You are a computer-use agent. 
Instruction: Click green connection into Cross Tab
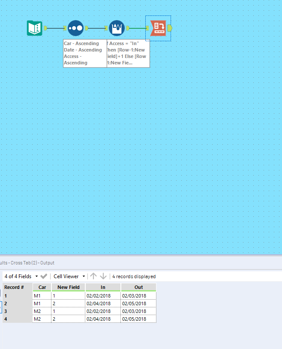coord(138,28)
